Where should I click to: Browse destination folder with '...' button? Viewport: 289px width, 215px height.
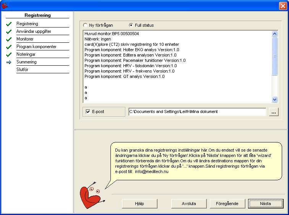(x=274, y=112)
